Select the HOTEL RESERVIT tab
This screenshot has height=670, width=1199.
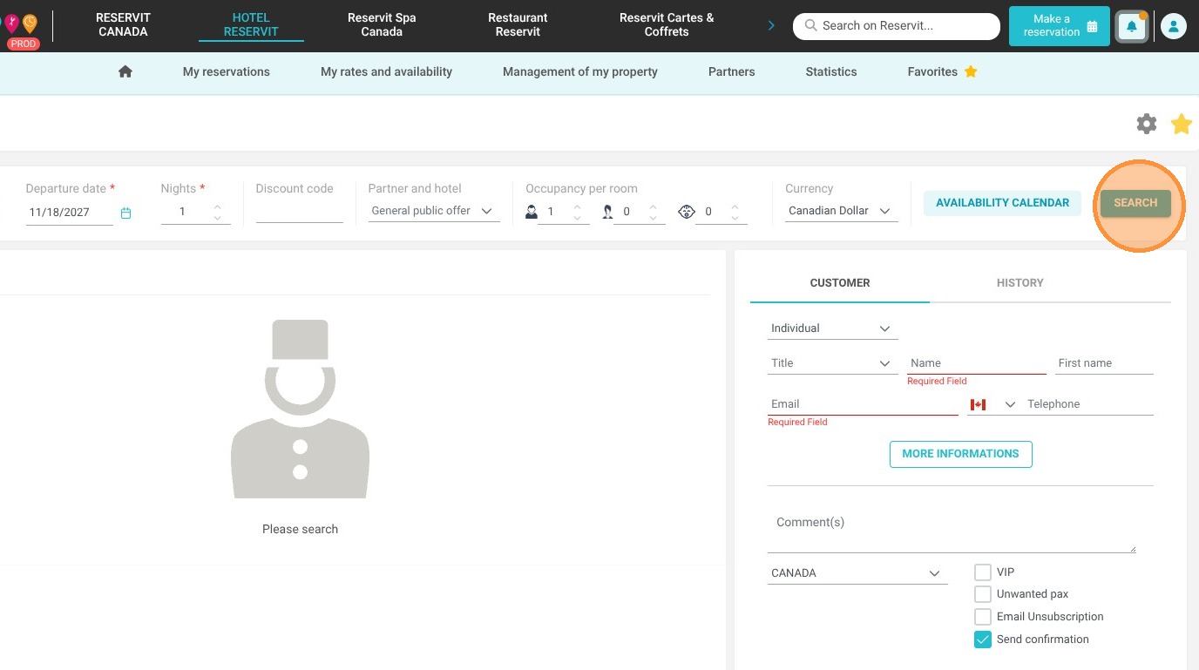point(251,24)
